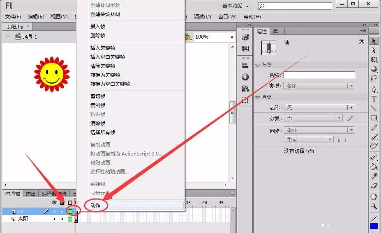Open the 类型 label type dropdown
Viewport: 381px width, 233px height.
319,86
